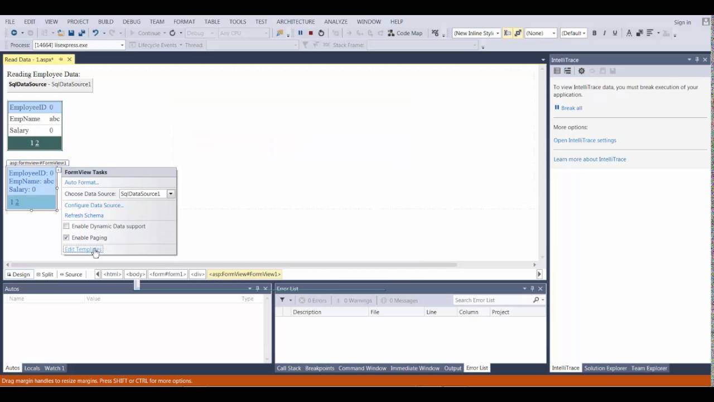Show IntelliTrace calls view icon
This screenshot has width=714, height=402.
click(x=567, y=71)
